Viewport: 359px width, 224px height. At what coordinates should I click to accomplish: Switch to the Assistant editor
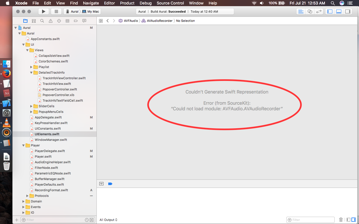[x=310, y=11]
